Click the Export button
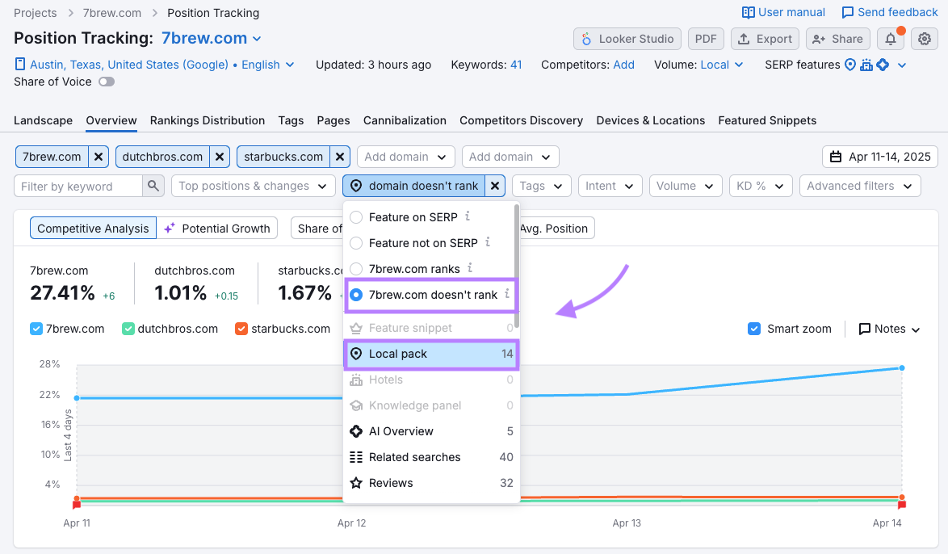The image size is (948, 554). (x=765, y=39)
